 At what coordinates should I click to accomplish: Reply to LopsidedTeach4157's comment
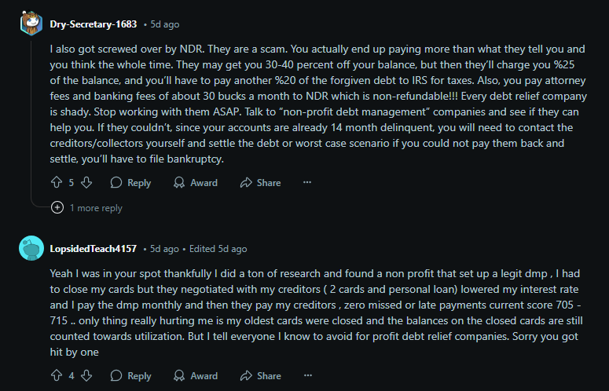(130, 376)
